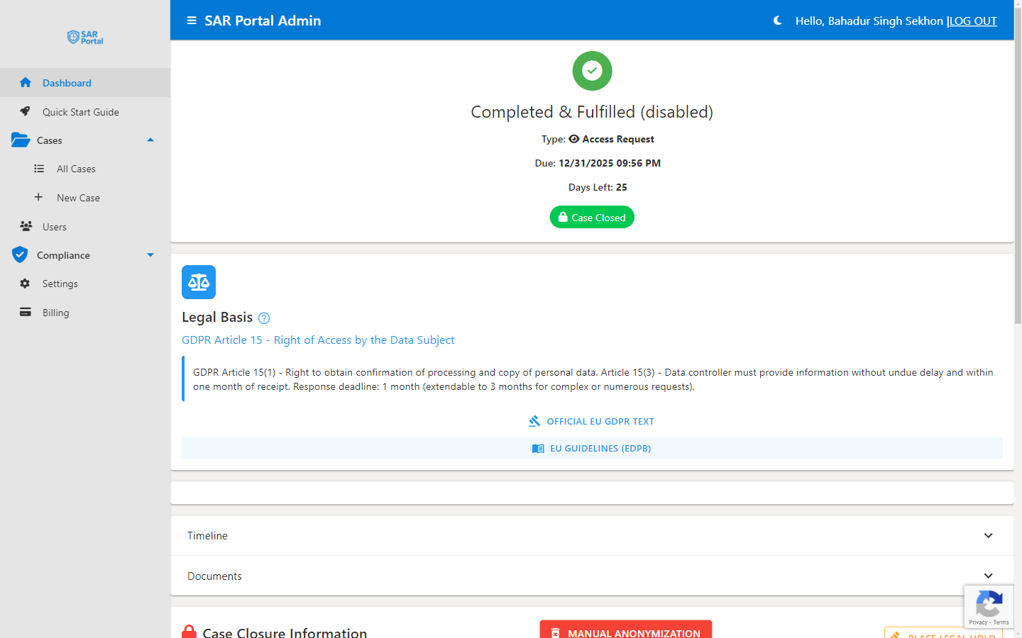Viewport: 1022px width, 638px height.
Task: Collapse the Cases section in sidebar
Action: [x=150, y=140]
